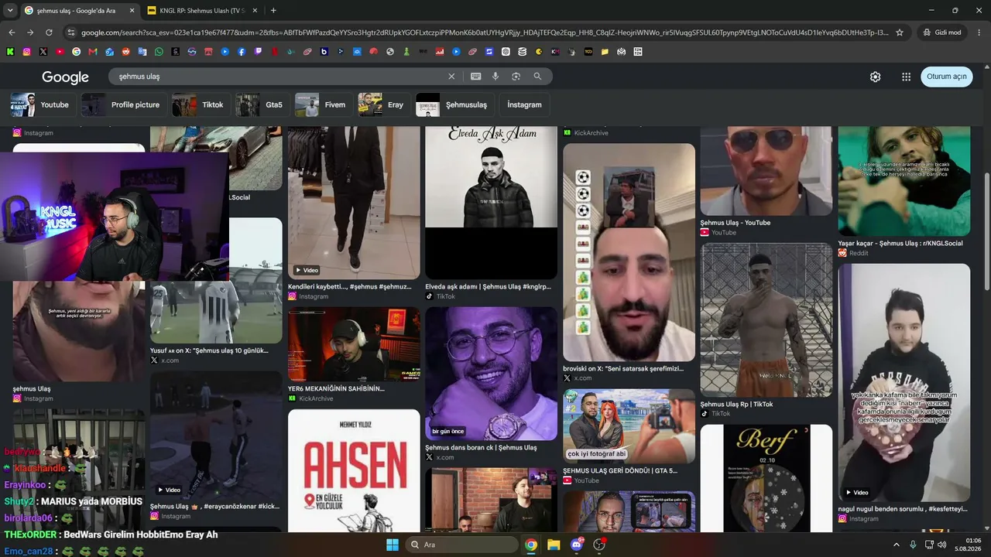Open the Kick bookmark icon

click(x=9, y=52)
